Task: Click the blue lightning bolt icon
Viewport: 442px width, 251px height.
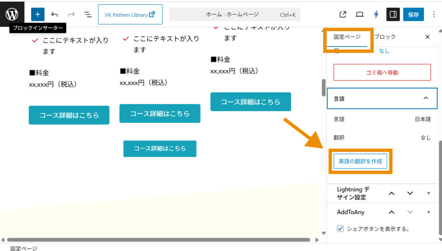Action: tap(376, 14)
